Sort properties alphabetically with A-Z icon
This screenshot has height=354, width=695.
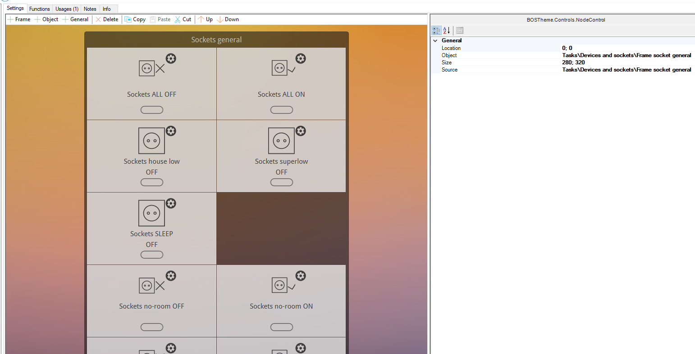point(446,31)
